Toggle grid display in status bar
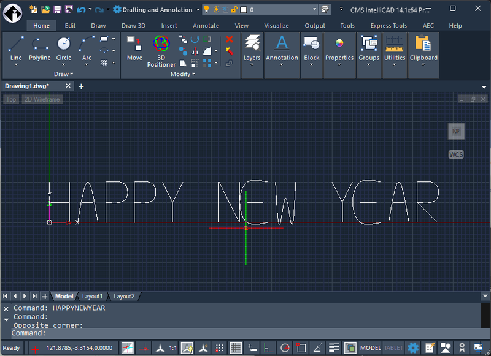The height and width of the screenshot is (356, 491). pos(236,348)
